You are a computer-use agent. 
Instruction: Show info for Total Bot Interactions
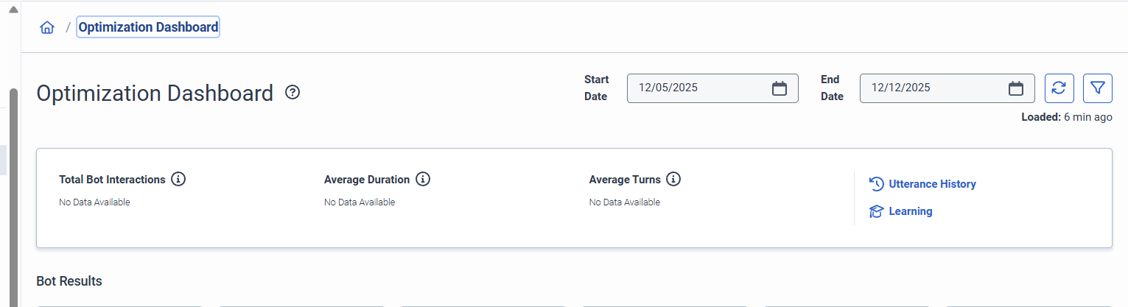click(178, 179)
